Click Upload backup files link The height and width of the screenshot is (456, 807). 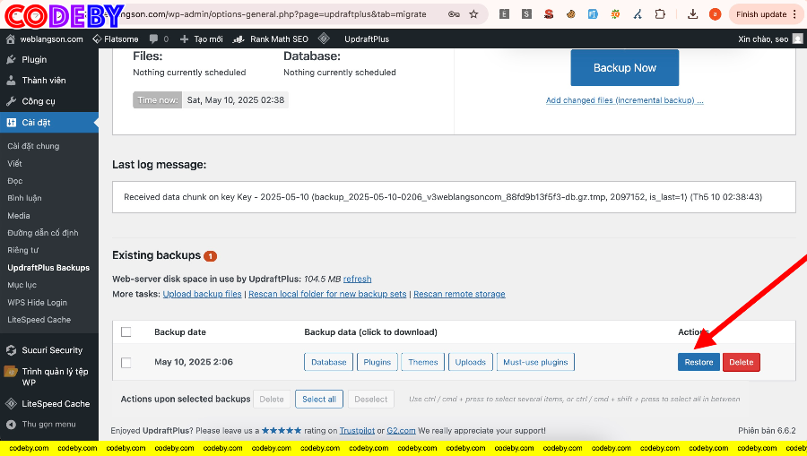[202, 294]
